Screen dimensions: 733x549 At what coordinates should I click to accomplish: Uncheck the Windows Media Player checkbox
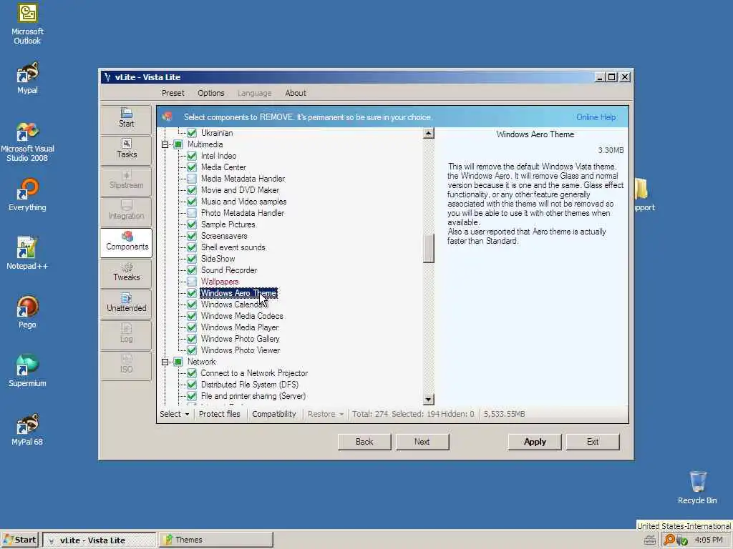[x=192, y=327]
